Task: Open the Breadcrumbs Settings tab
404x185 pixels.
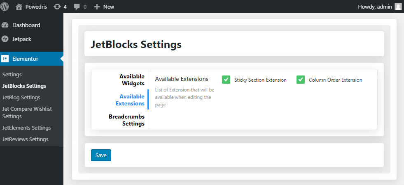Action: 126,120
